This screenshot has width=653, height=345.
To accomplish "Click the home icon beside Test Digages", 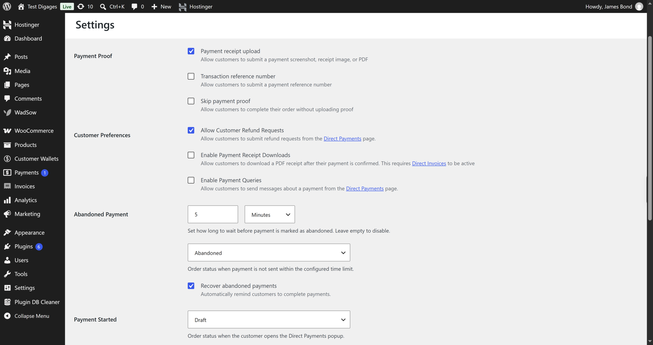I will pyautogui.click(x=21, y=7).
